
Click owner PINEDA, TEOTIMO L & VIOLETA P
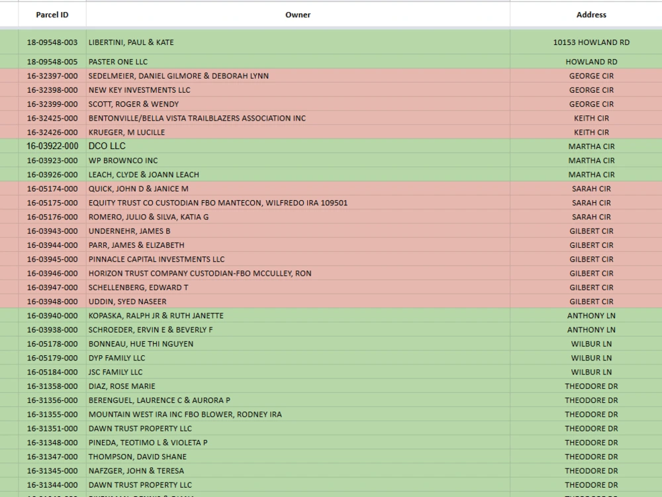(298, 443)
